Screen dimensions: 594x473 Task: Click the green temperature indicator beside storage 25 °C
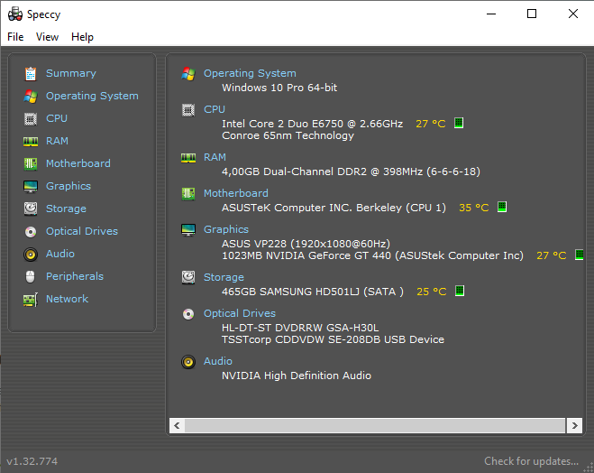point(459,291)
